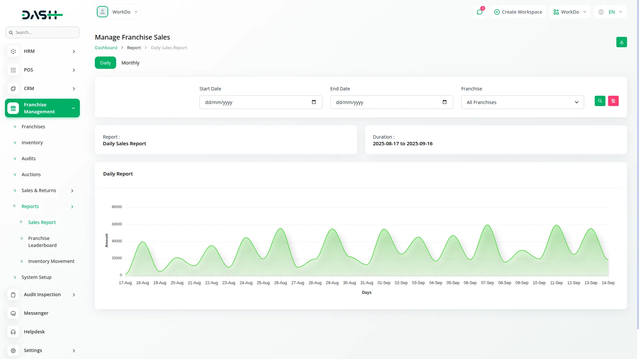
Task: Open End Date calendar picker icon
Action: pyautogui.click(x=444, y=102)
